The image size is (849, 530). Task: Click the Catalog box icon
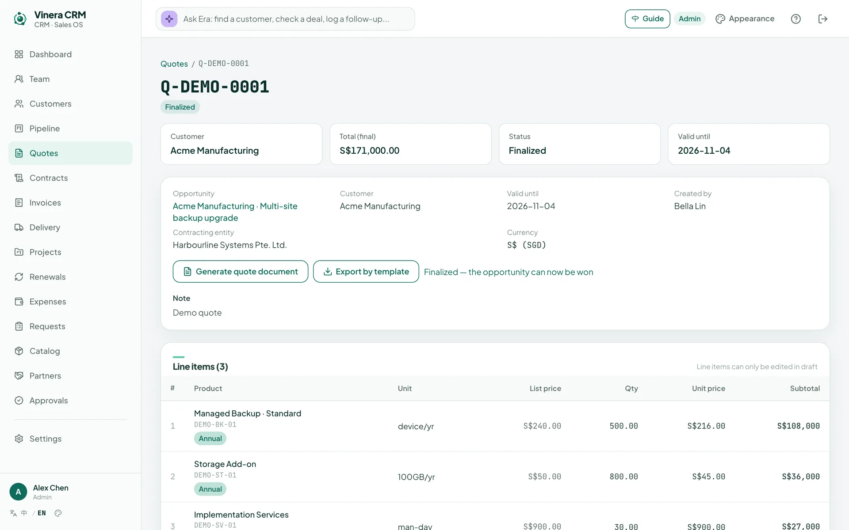tap(19, 351)
